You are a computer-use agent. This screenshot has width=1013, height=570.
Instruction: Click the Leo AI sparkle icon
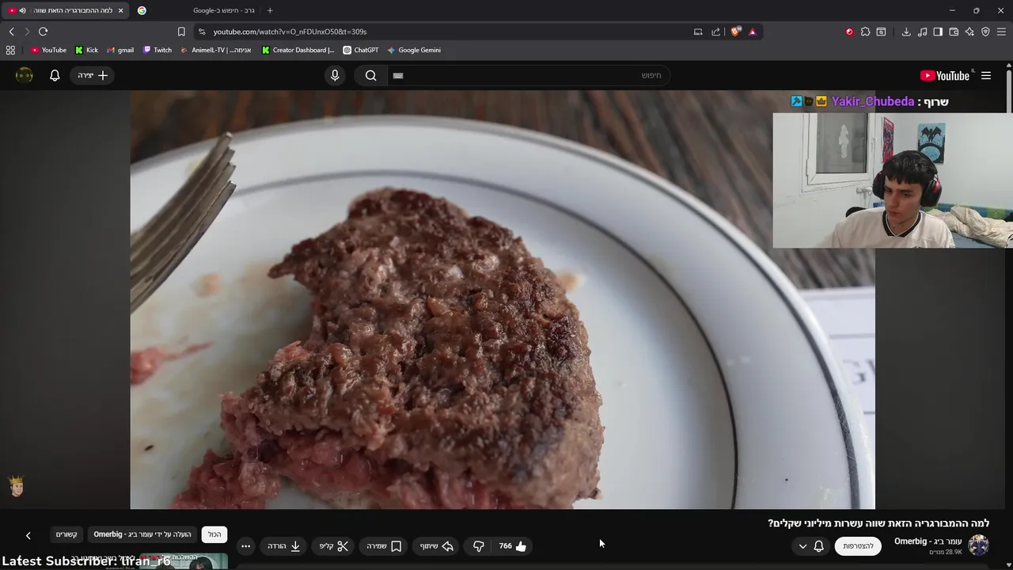(969, 32)
